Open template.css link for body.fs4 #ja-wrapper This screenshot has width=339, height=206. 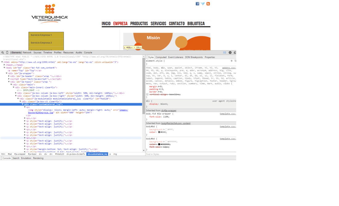[228, 114]
